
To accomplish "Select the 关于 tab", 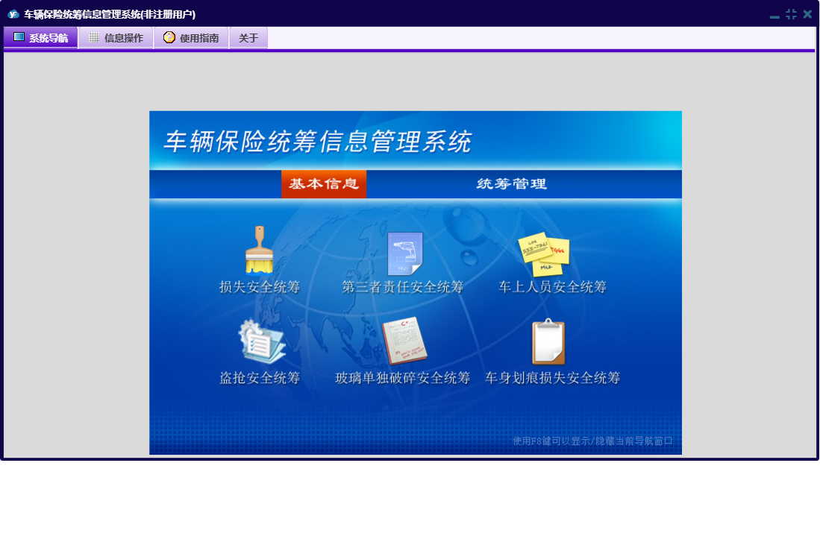I will [x=248, y=38].
